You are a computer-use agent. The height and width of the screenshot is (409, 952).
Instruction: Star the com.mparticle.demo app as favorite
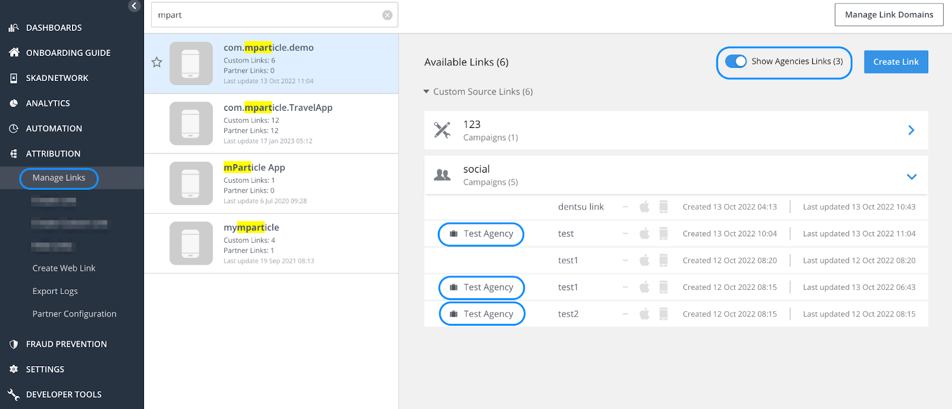point(156,63)
